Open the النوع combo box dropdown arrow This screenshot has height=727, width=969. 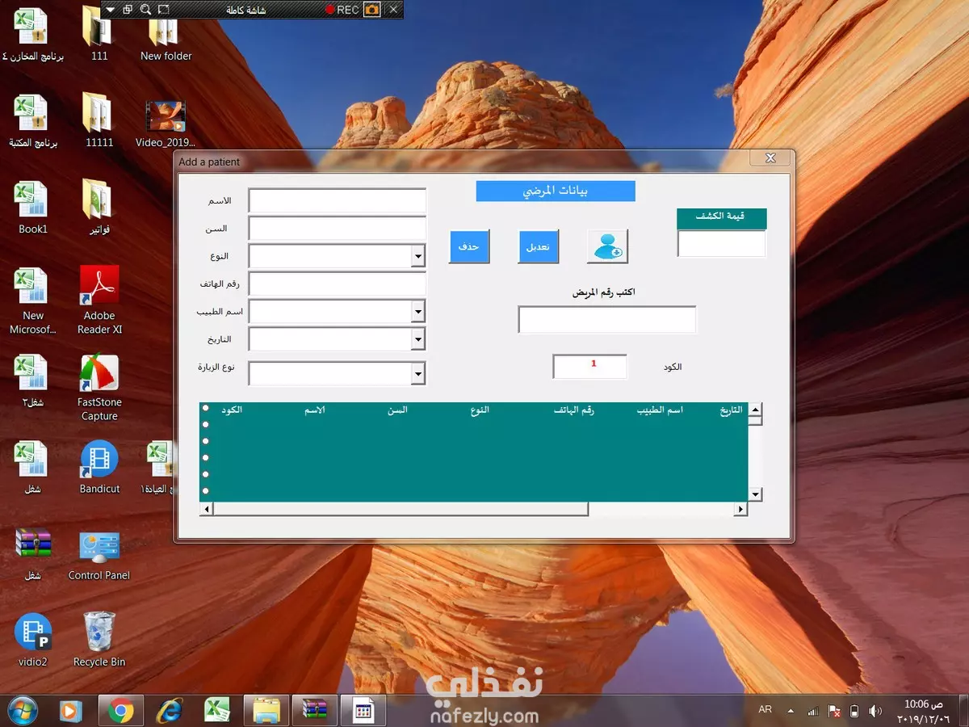point(417,257)
